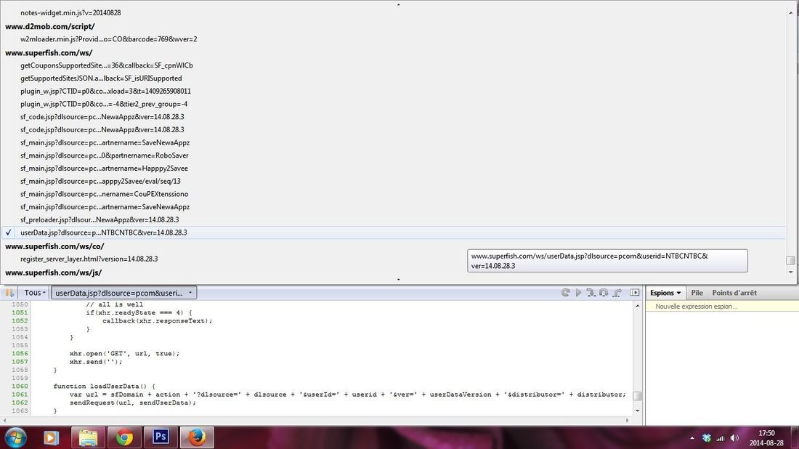The image size is (799, 449).
Task: Show hidden system tray icons
Action: 692,438
